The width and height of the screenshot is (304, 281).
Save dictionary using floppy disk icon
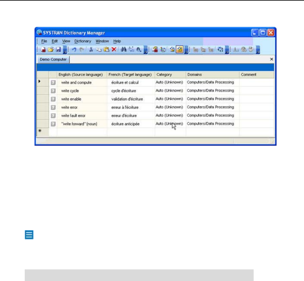[x=58, y=50]
